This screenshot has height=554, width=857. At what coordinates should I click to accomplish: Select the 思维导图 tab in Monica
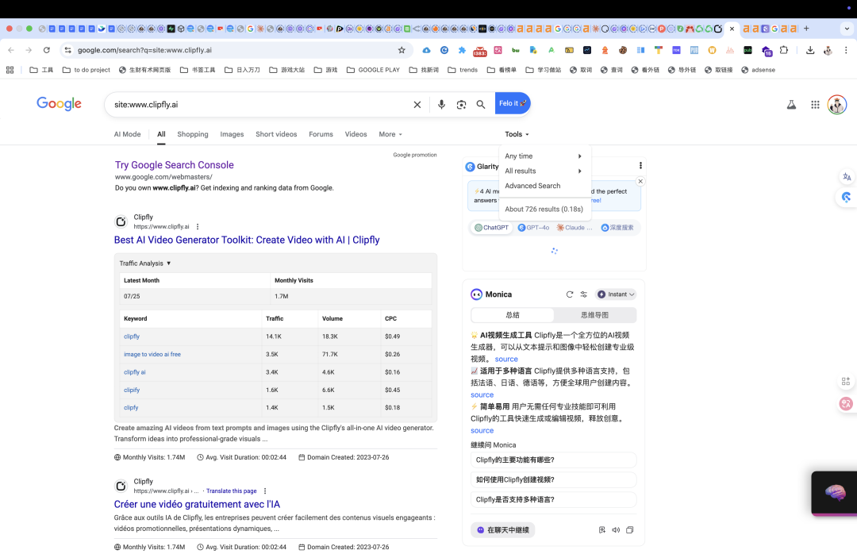coord(594,315)
